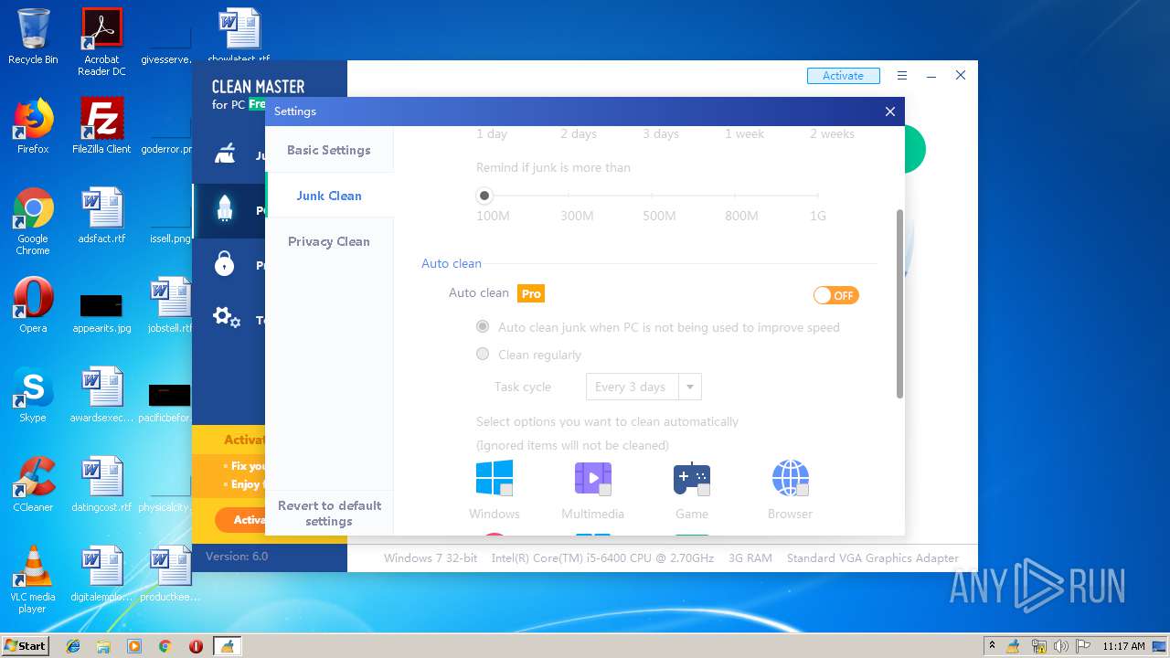Viewport: 1170px width, 658px height.
Task: Open the Tools gears icon in sidebar
Action: pos(226,318)
